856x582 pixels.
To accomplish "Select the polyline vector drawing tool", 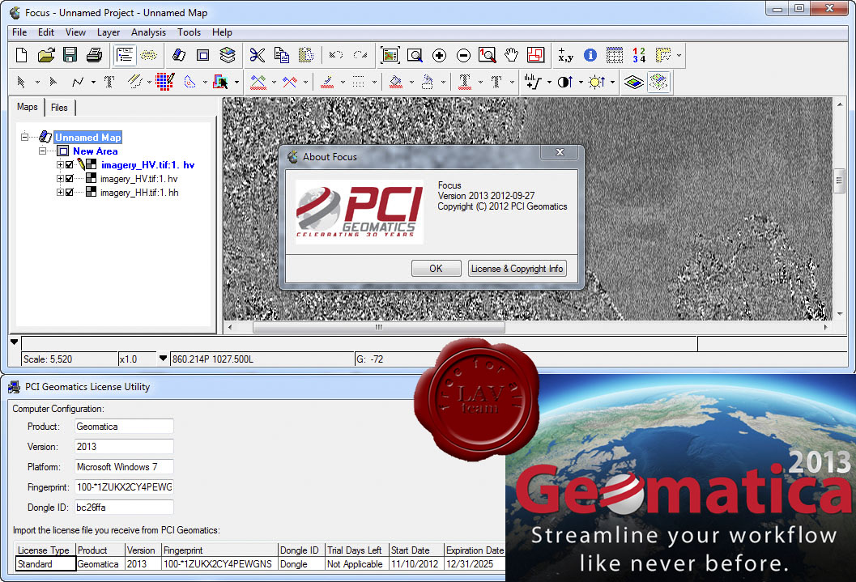I will (x=78, y=83).
